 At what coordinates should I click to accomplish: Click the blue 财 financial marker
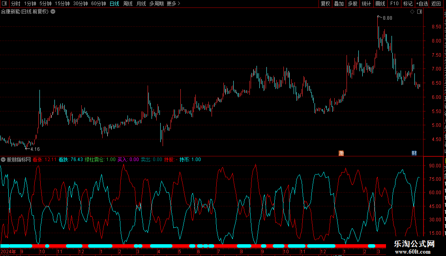tap(414, 153)
